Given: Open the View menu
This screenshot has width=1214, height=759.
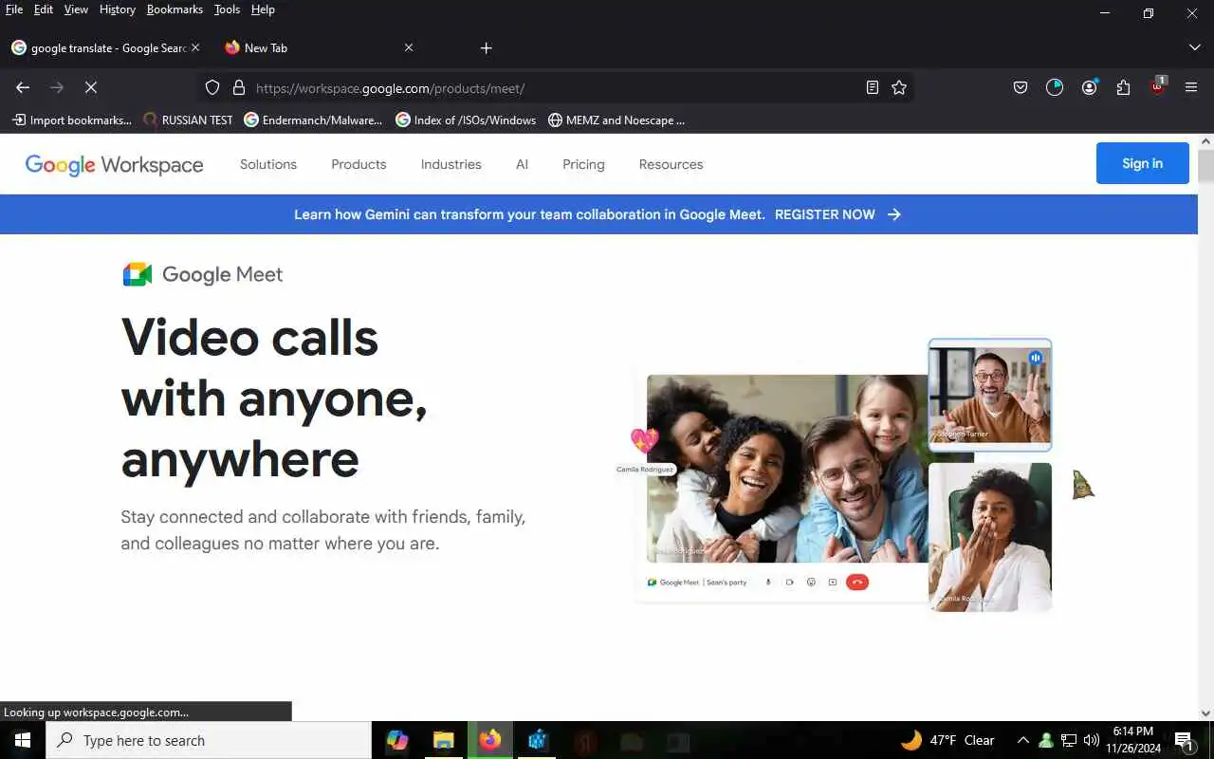Looking at the screenshot, I should click(x=76, y=9).
